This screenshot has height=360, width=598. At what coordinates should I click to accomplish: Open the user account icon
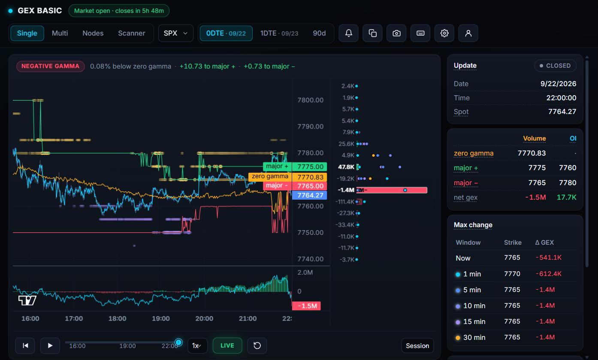pos(468,33)
